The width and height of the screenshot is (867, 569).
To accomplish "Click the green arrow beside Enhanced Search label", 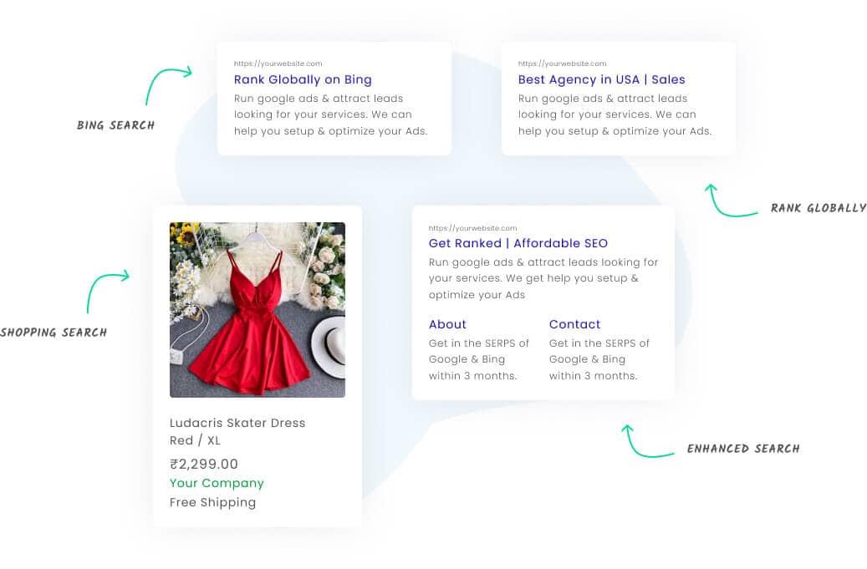I will coord(647,441).
